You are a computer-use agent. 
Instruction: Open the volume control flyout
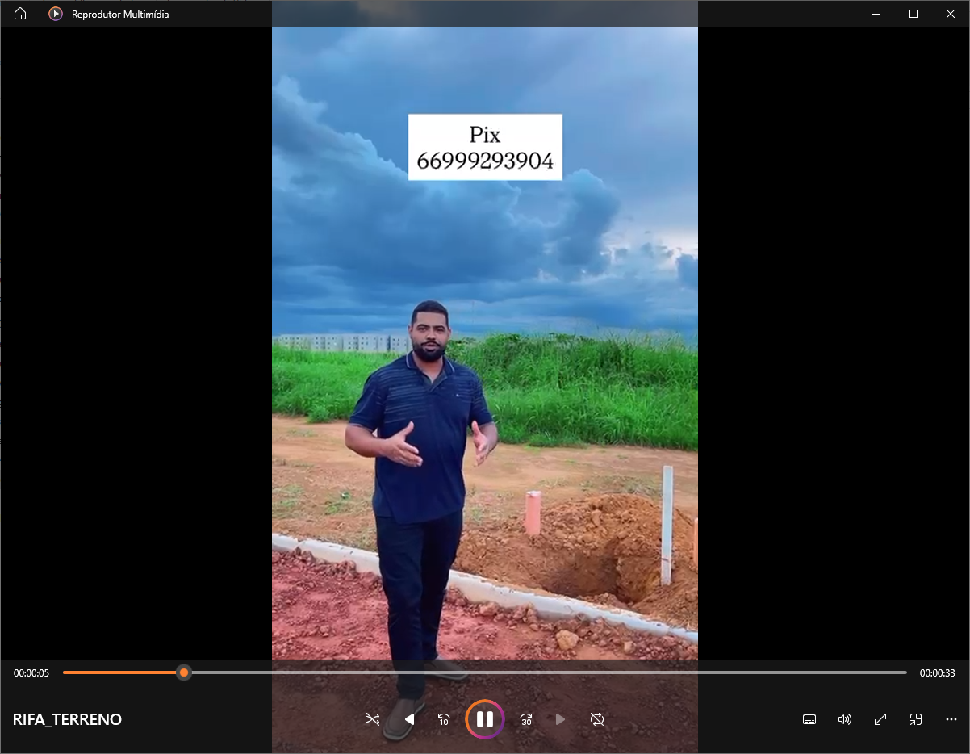tap(845, 719)
